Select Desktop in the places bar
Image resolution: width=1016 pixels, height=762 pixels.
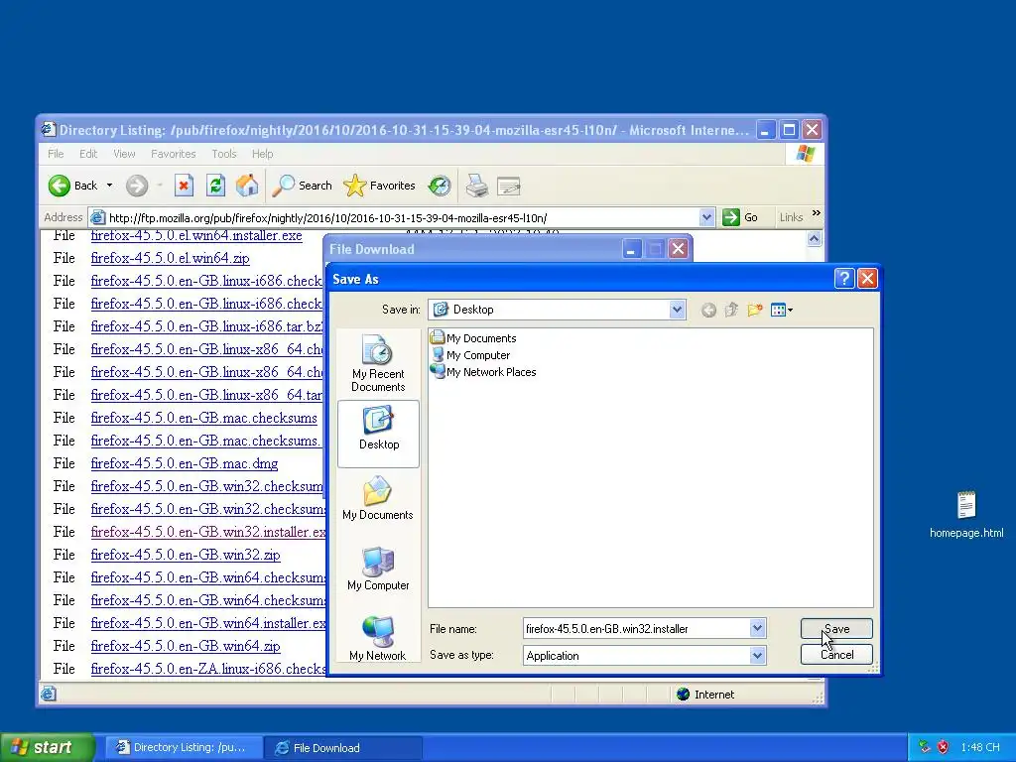tap(378, 433)
